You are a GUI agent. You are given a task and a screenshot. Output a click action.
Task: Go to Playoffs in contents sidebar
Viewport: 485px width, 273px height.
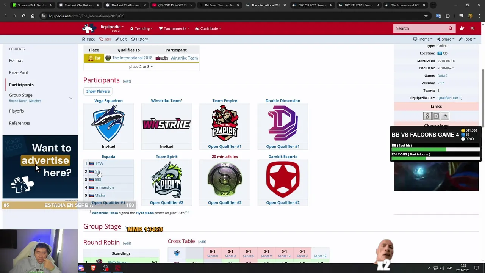click(x=16, y=111)
